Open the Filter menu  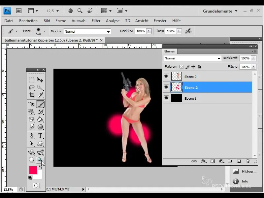pos(96,21)
